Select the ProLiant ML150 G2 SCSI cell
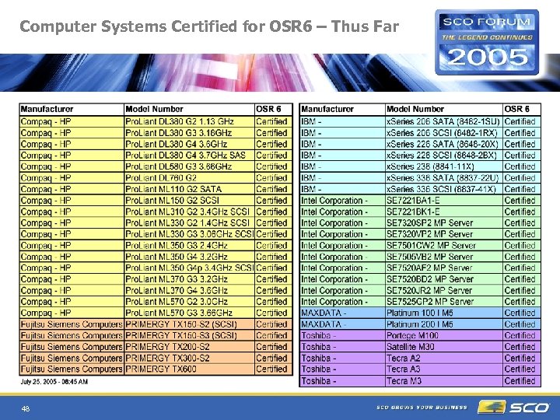The image size is (560, 420). point(189,201)
